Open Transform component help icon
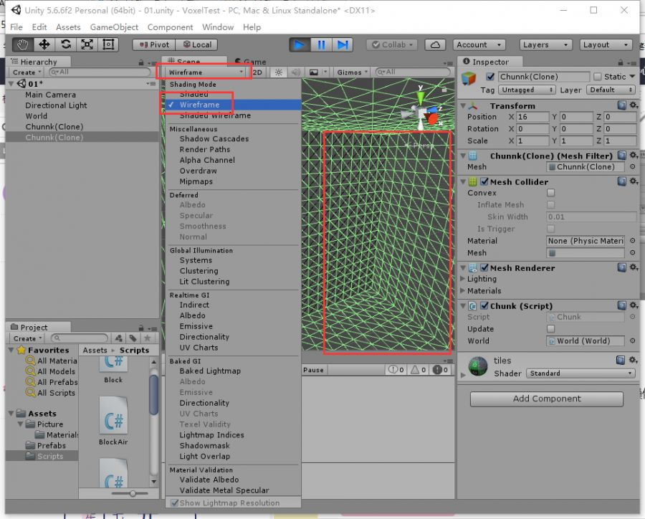This screenshot has width=645, height=519. [622, 105]
